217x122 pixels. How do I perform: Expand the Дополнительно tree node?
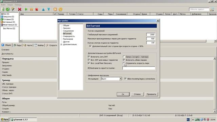tap(61, 44)
